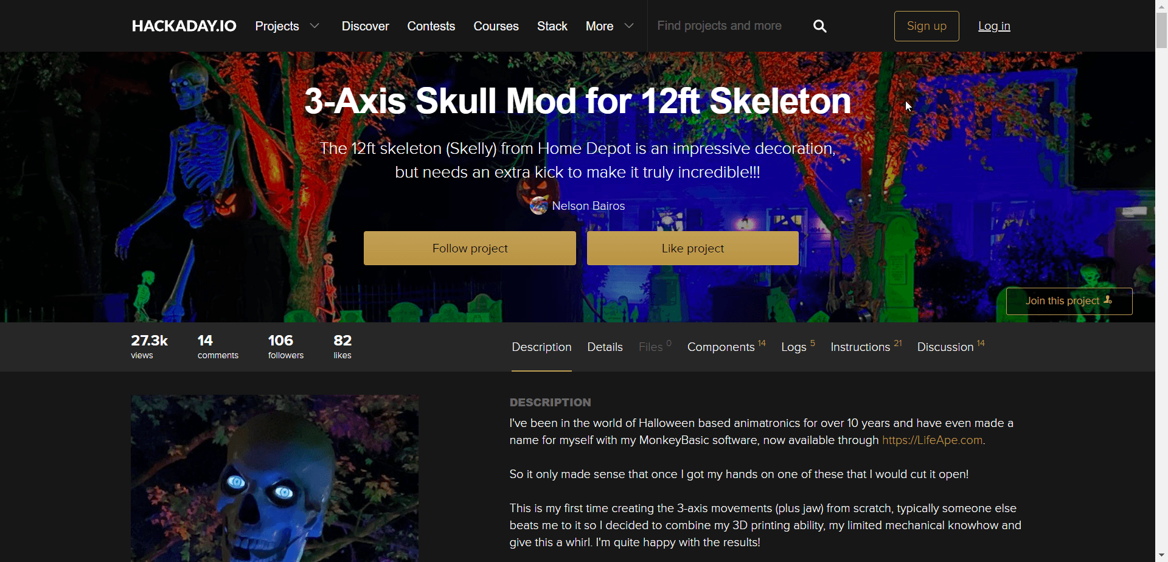The height and width of the screenshot is (562, 1168).
Task: Open Stack from the top navigation
Action: click(552, 26)
